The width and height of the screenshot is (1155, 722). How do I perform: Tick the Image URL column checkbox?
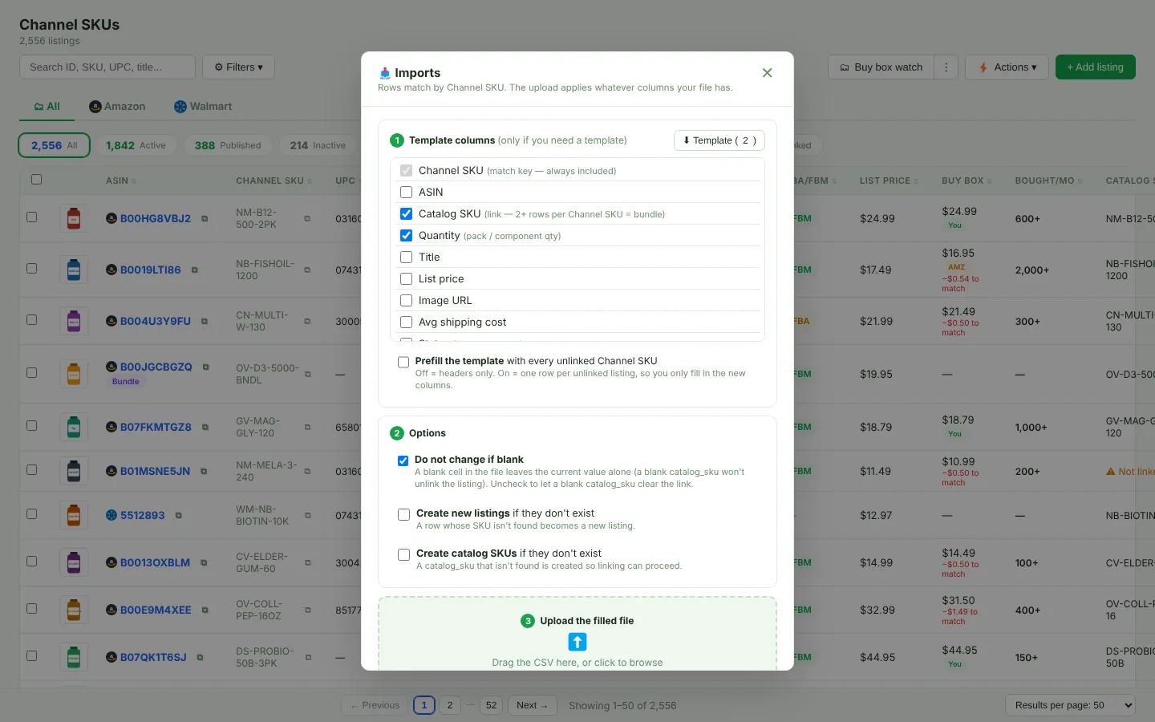coord(406,301)
